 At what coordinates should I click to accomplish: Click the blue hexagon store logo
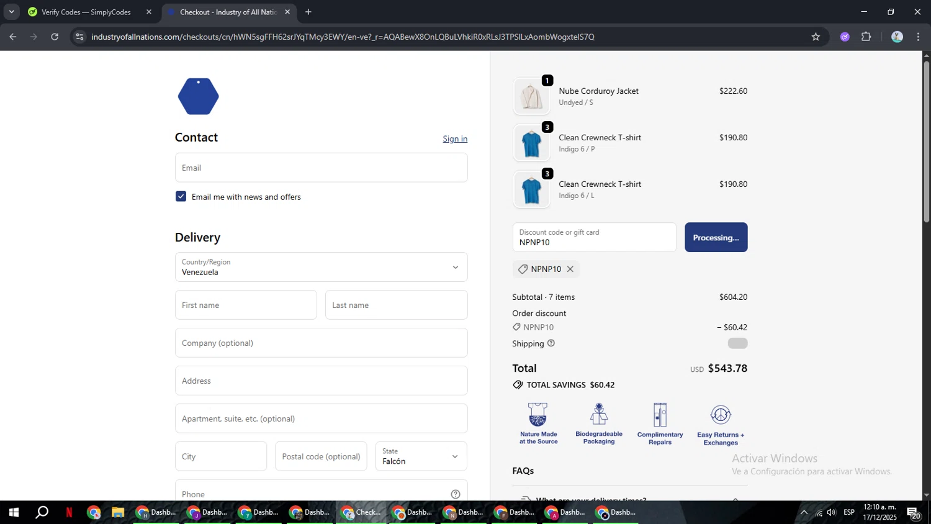pos(198,96)
